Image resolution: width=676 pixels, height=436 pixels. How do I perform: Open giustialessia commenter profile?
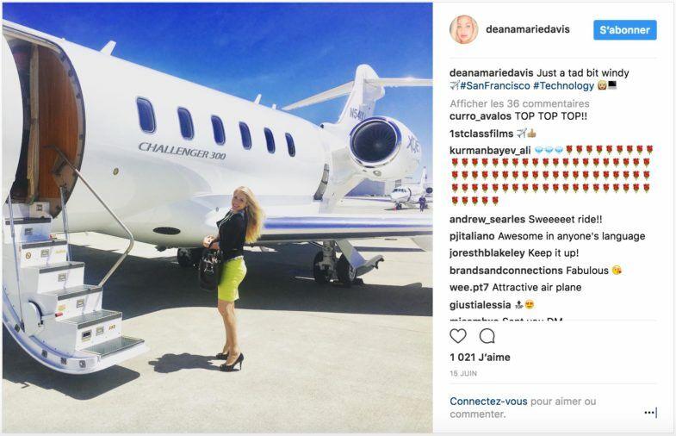[x=481, y=305]
